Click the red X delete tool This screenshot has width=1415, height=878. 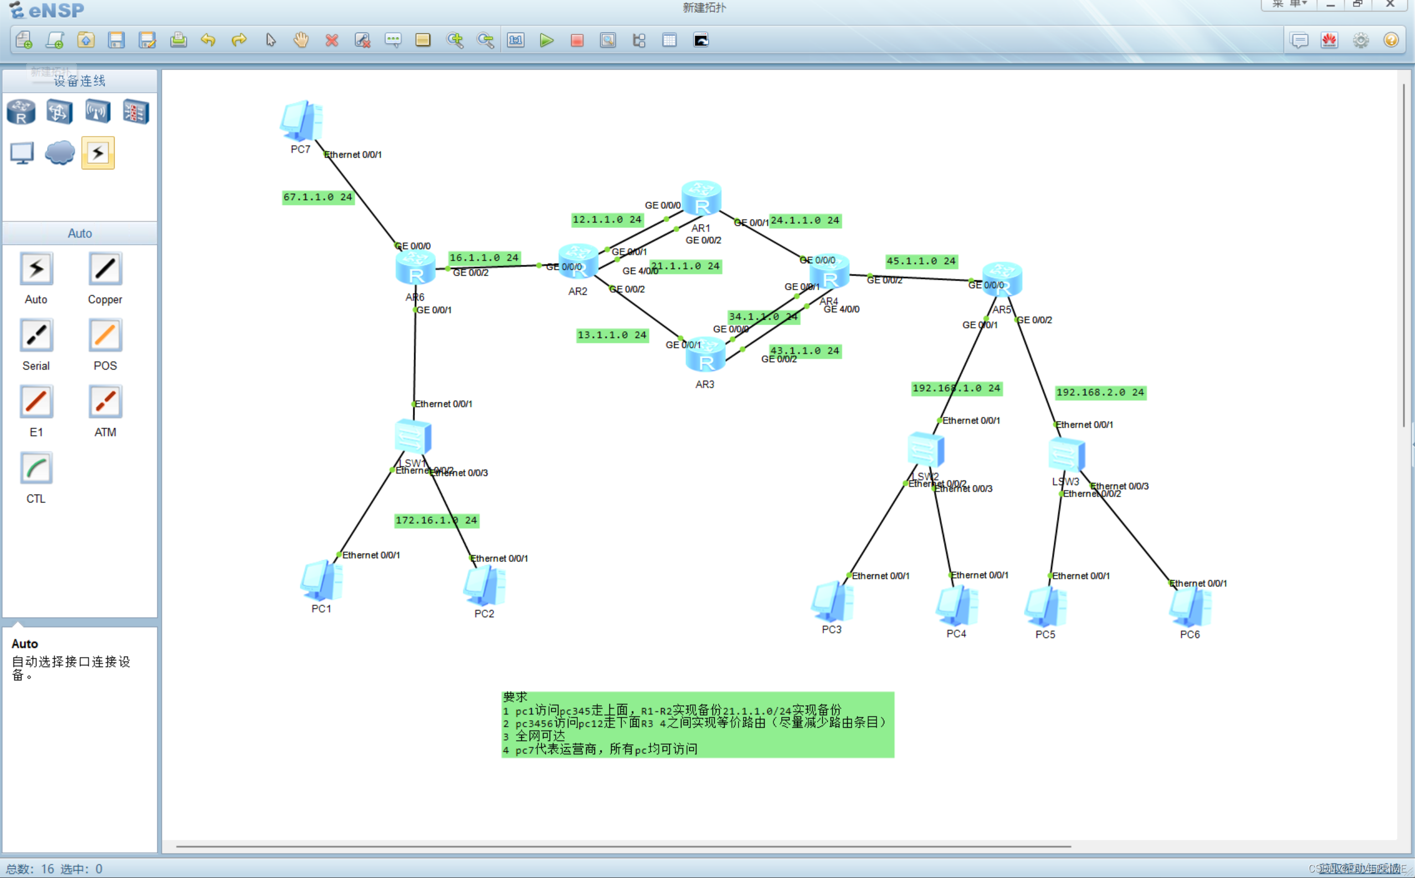(331, 40)
